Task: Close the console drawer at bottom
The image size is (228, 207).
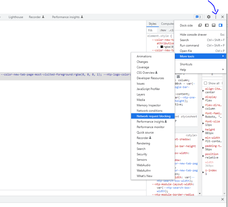Action: point(222,199)
